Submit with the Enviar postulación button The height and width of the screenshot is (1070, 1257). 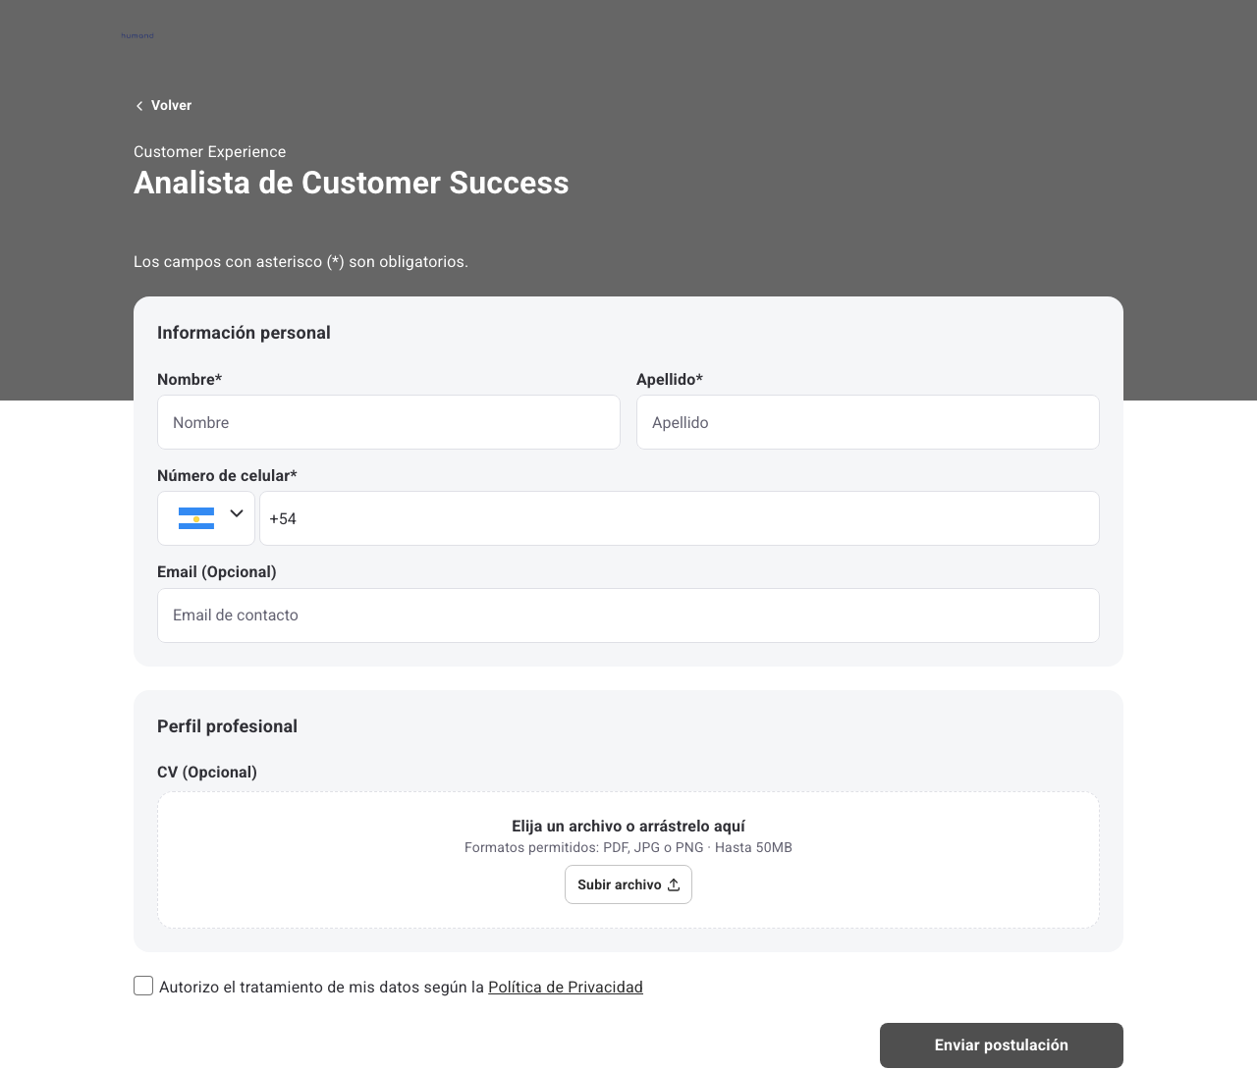(x=1002, y=1045)
